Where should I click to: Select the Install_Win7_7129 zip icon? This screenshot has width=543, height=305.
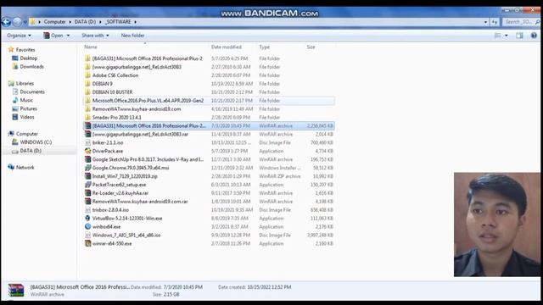(x=88, y=176)
